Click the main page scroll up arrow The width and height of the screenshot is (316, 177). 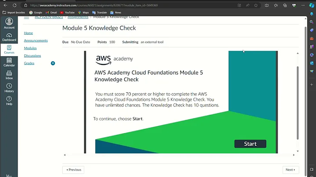pyautogui.click(x=305, y=18)
